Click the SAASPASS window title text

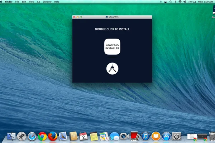(113, 17)
